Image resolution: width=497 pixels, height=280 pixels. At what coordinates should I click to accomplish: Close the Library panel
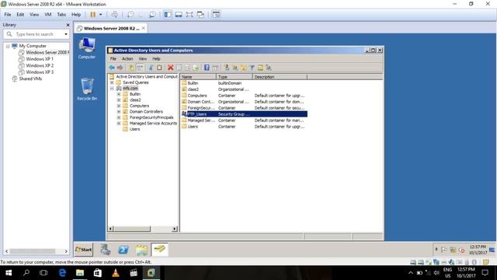pyautogui.click(x=68, y=25)
